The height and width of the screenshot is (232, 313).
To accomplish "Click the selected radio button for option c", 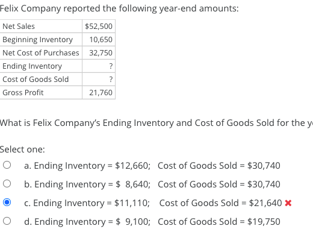I will tap(7, 202).
